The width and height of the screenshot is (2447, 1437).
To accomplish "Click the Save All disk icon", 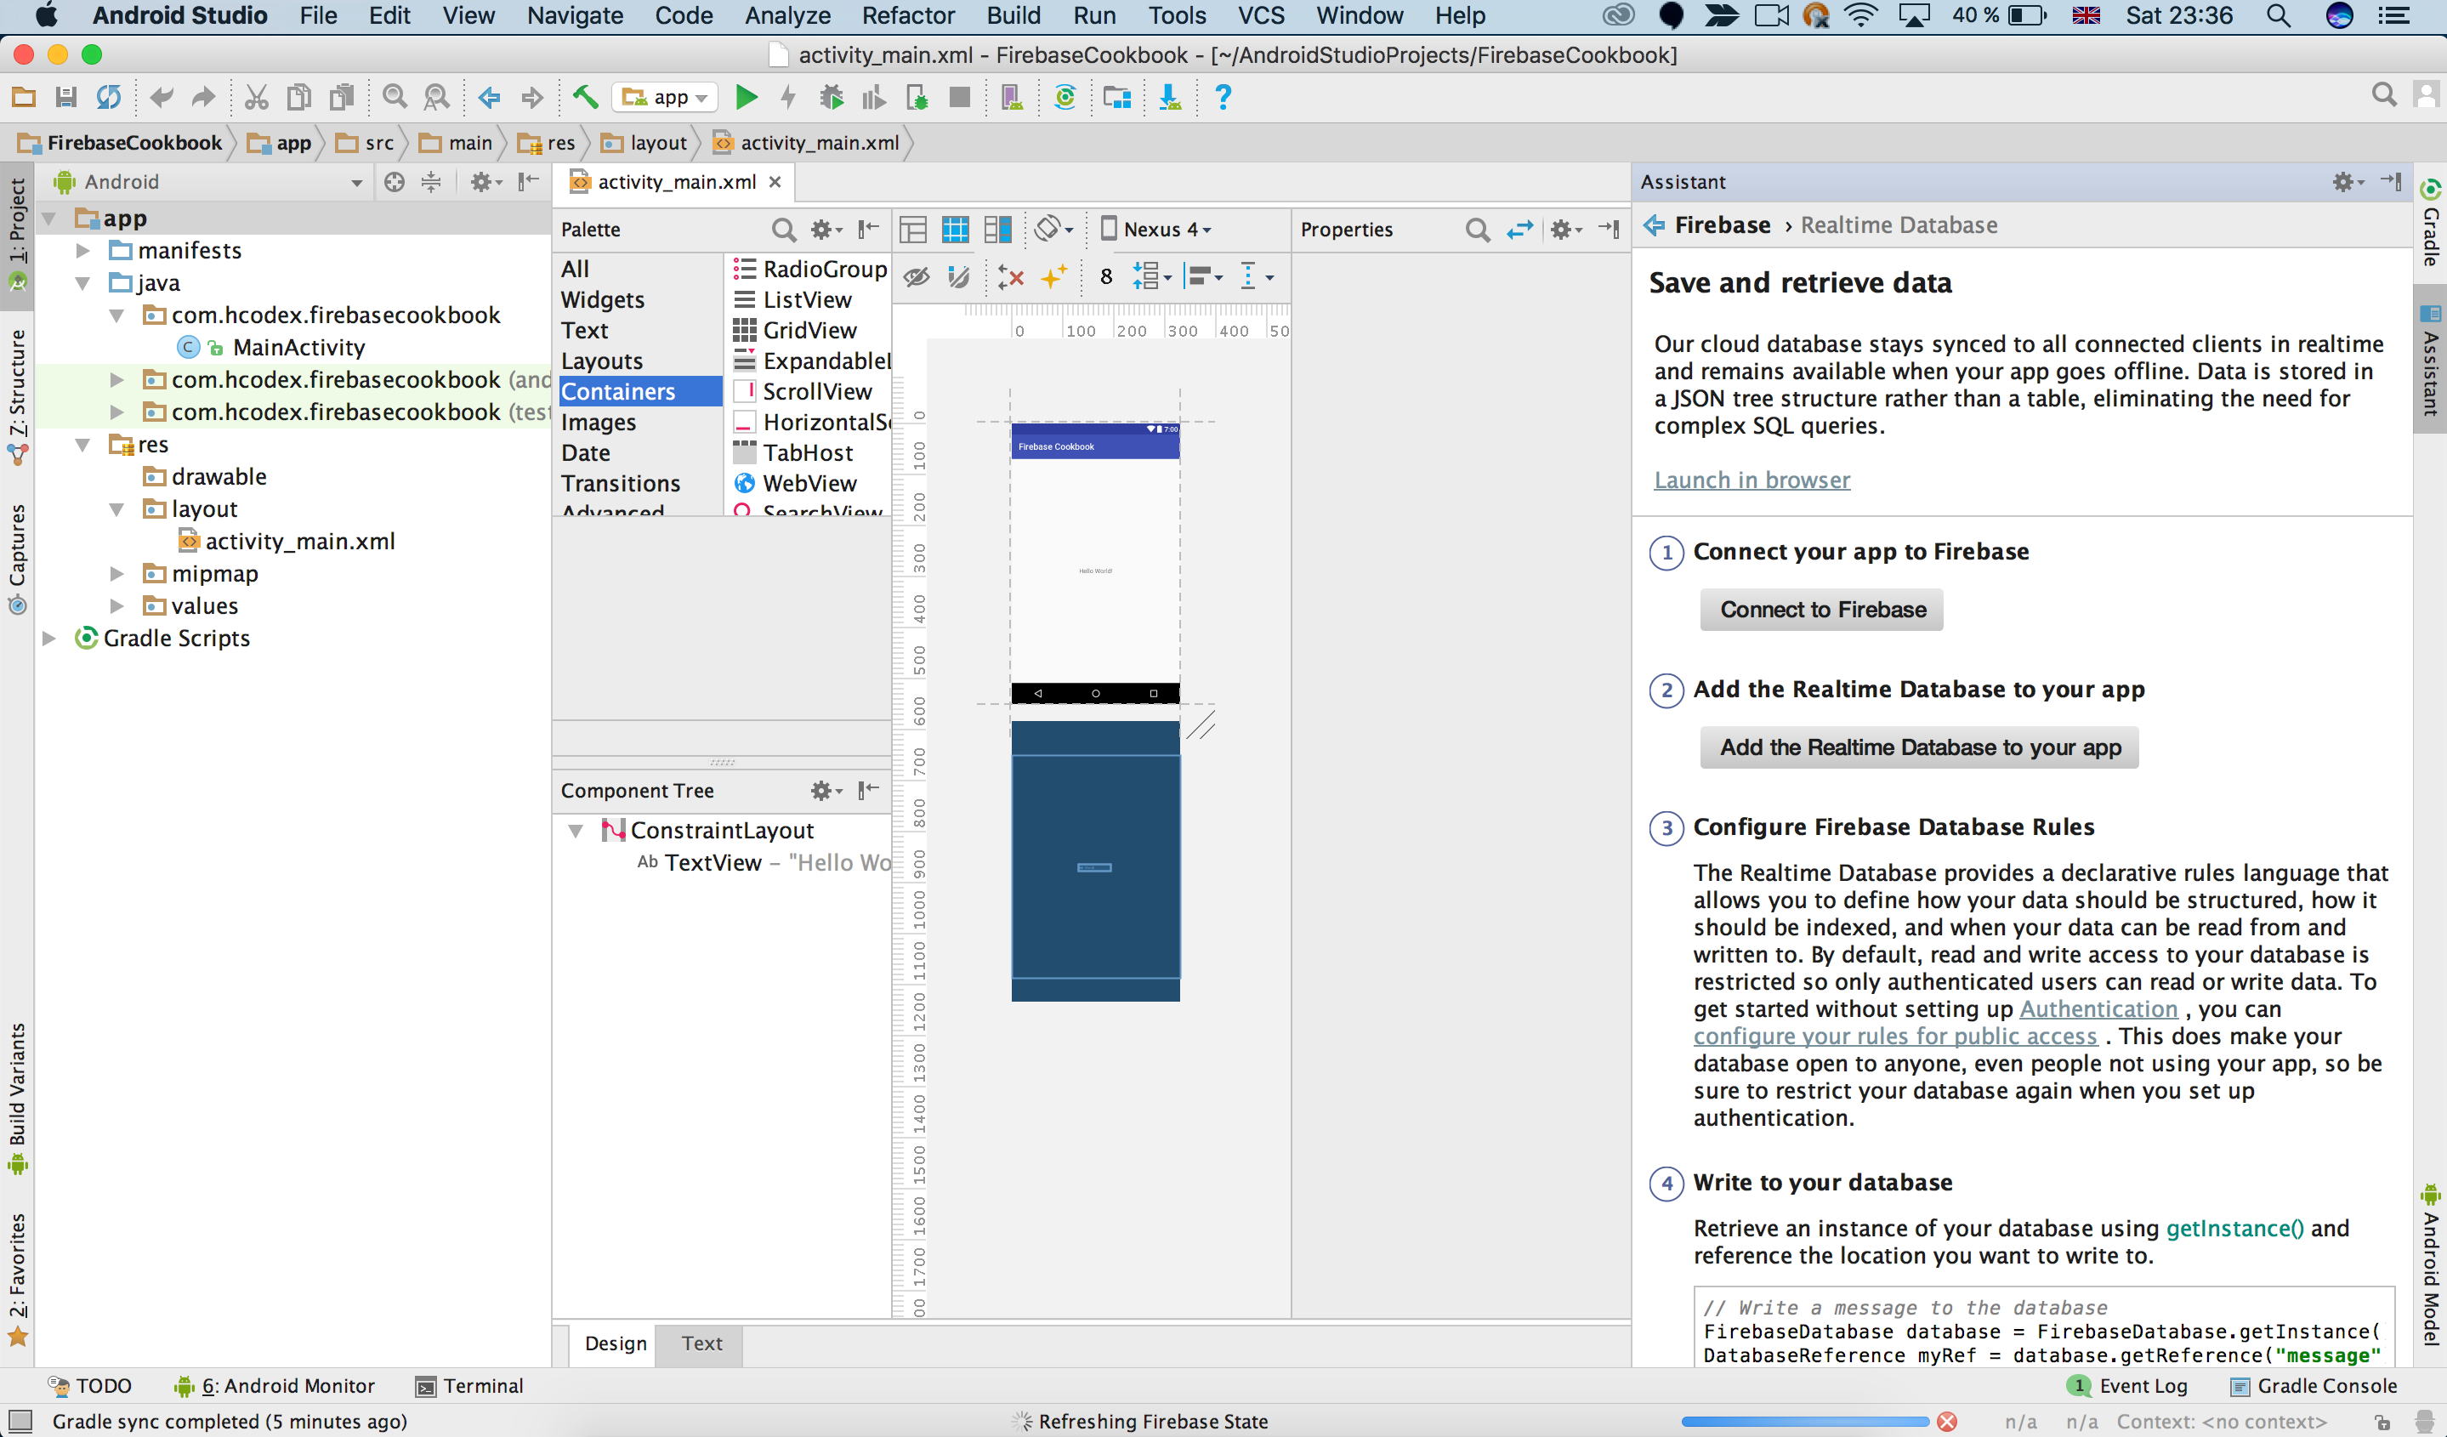I will [x=66, y=97].
